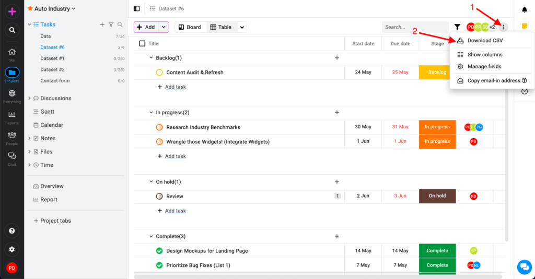Add task to Backlog group with plus

pyautogui.click(x=337, y=58)
